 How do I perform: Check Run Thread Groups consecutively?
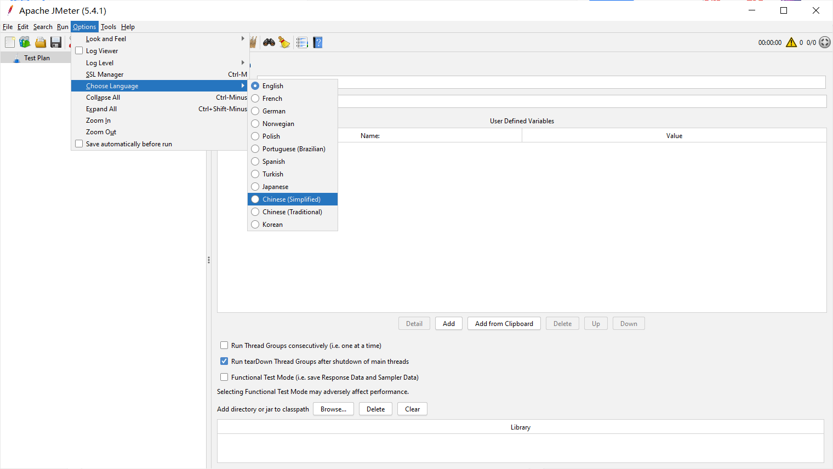click(x=224, y=345)
